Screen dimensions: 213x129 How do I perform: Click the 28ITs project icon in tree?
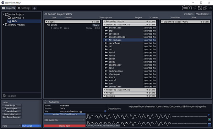9,21
